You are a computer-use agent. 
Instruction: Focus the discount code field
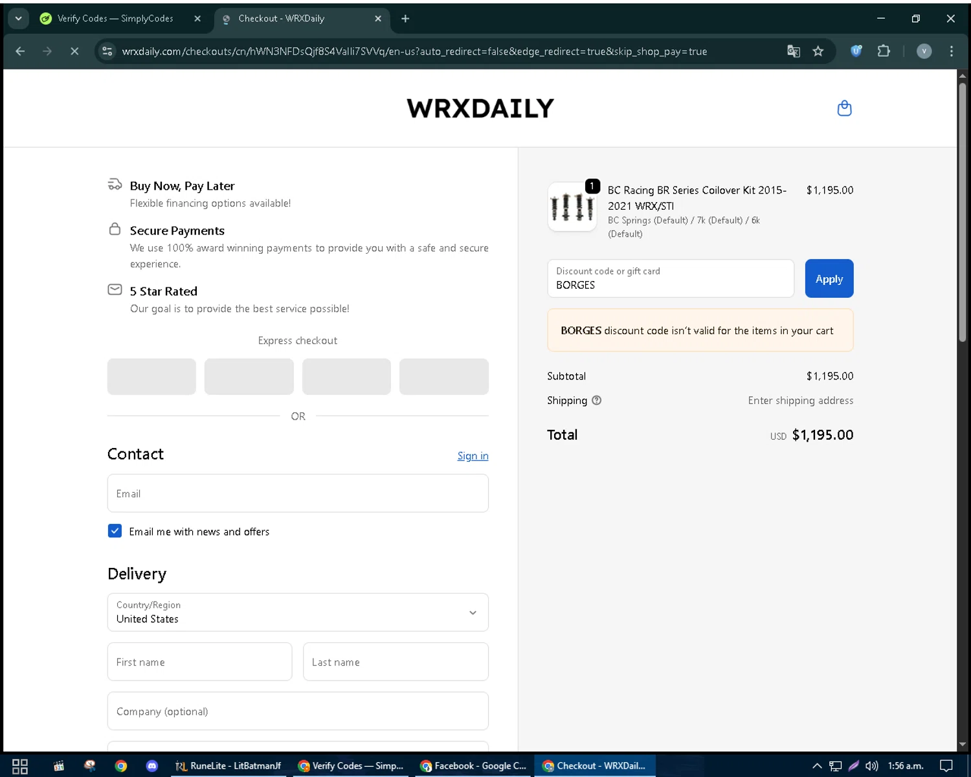coord(671,278)
